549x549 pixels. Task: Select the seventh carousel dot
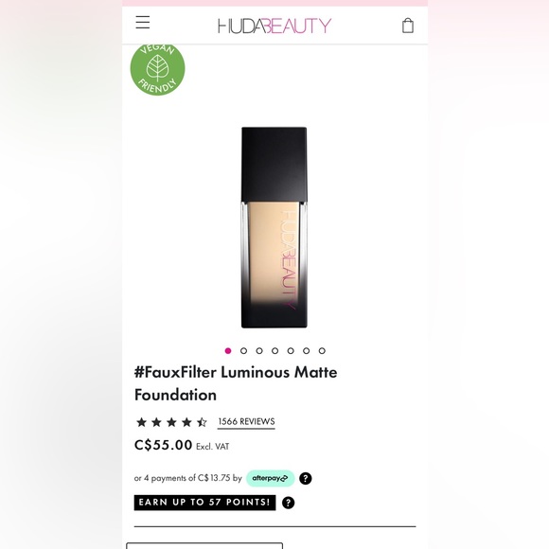pos(322,351)
